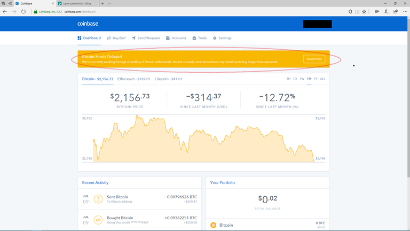Select the Coinbase browser tab
Screen dimensions: 410x231
click(x=34, y=3)
